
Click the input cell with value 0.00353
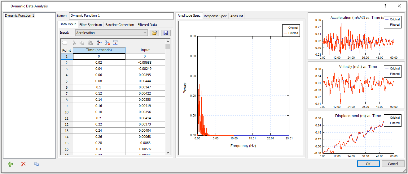click(x=145, y=100)
